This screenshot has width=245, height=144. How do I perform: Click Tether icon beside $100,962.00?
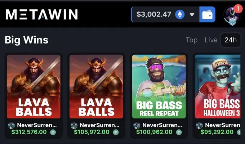[x=179, y=132]
